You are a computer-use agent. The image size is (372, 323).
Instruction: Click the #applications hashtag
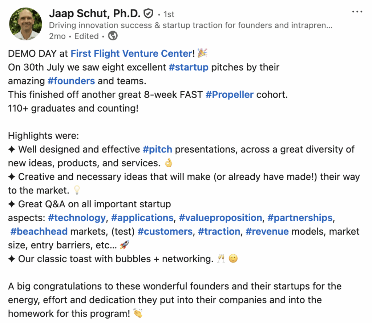point(142,218)
